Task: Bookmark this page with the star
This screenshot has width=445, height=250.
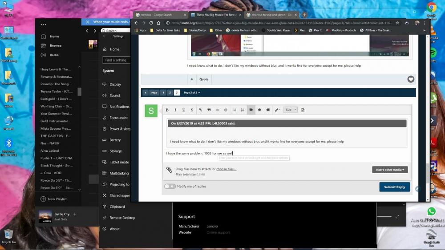Action: point(397,23)
